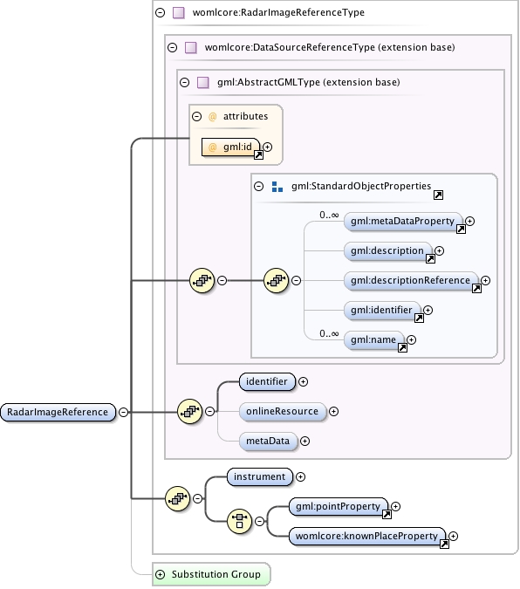Click the AbstractGMLType complex type icon
The image size is (520, 589).
click(203, 82)
